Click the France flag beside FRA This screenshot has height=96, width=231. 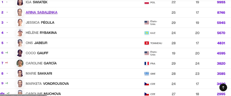147,63
